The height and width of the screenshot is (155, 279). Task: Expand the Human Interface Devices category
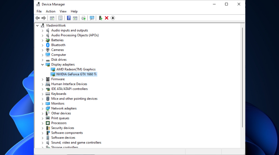pos(42,84)
